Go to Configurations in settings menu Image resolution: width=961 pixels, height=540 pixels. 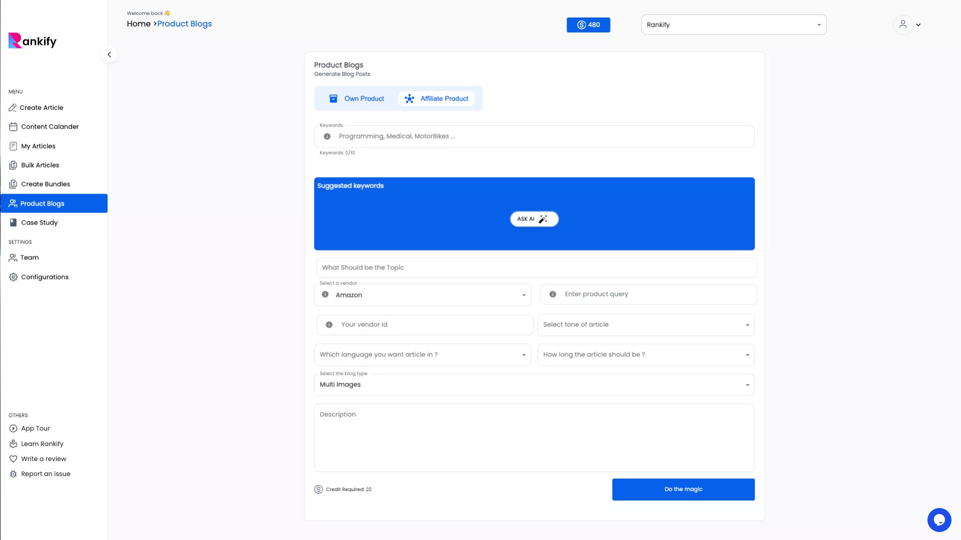coord(45,277)
